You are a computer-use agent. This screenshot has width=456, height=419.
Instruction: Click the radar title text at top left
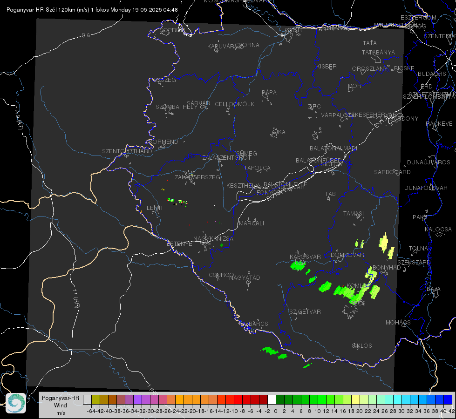tap(92, 10)
